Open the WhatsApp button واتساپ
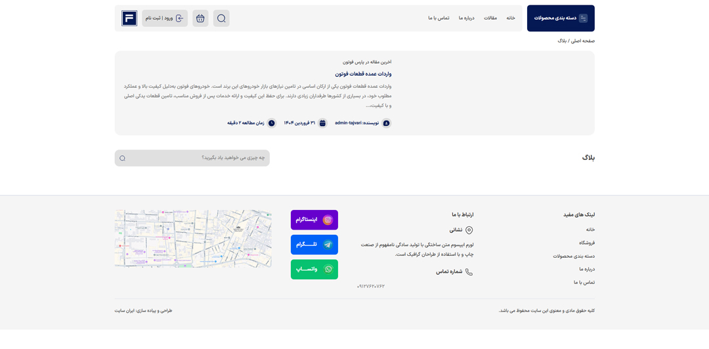Screen dimensions: 709x349 (x=314, y=270)
